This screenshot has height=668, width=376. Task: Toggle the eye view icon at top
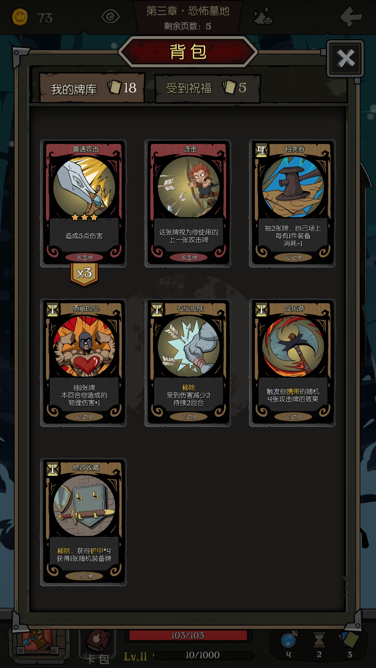coord(110,17)
